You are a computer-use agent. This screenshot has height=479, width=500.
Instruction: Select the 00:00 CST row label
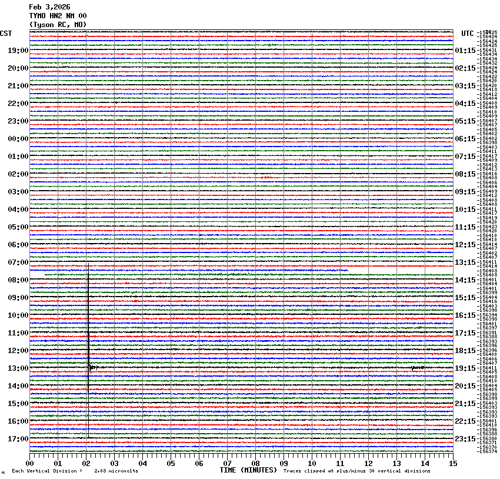(18, 139)
